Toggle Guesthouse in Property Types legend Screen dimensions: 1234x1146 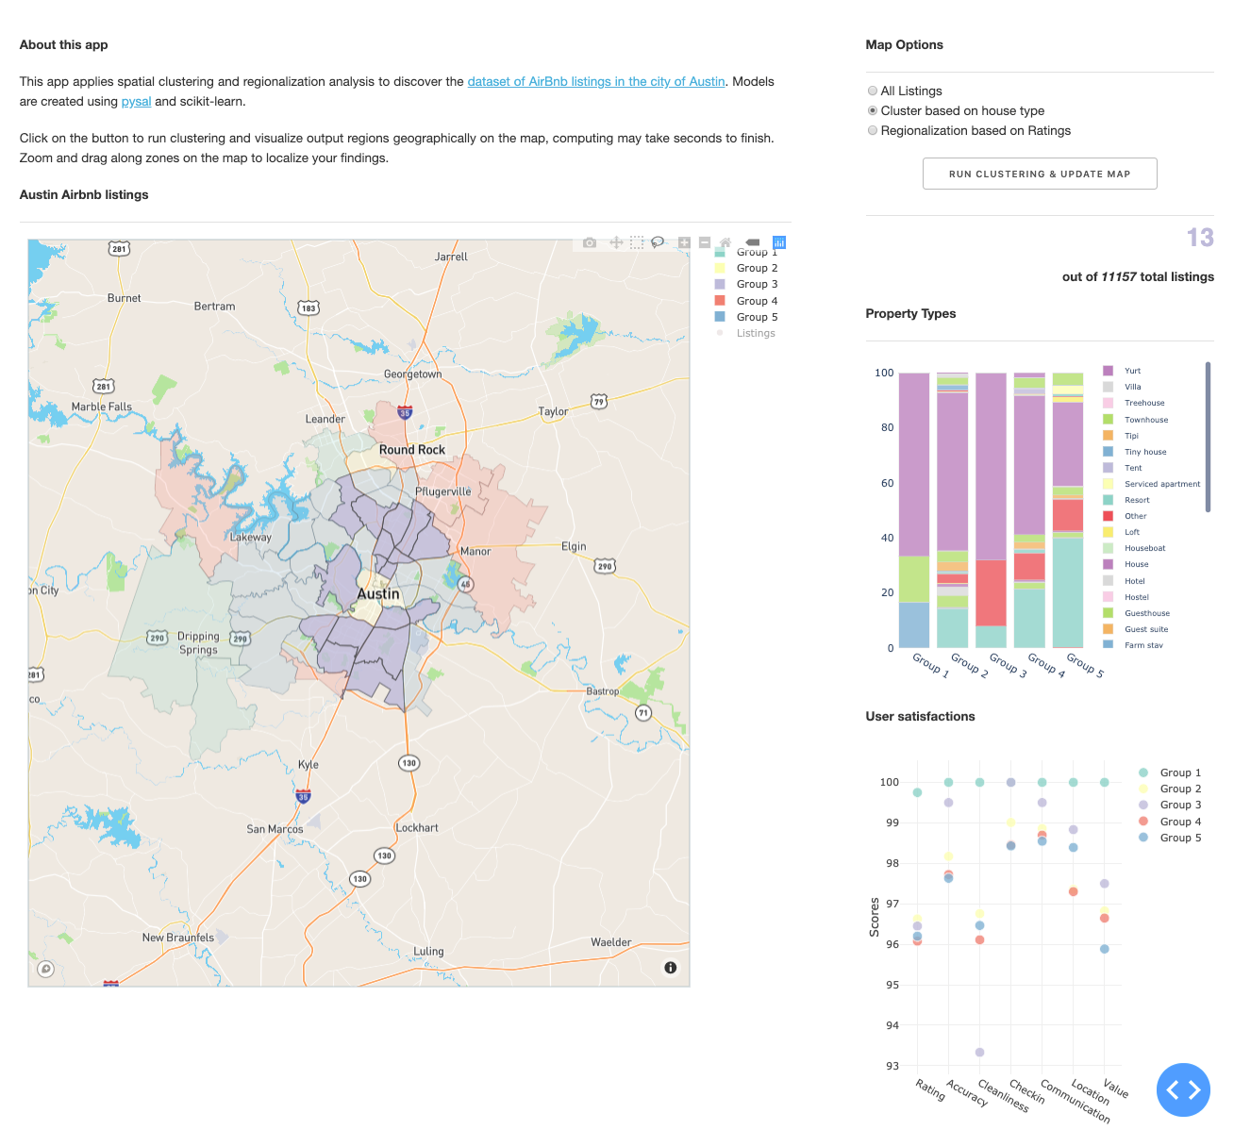coord(1146,613)
